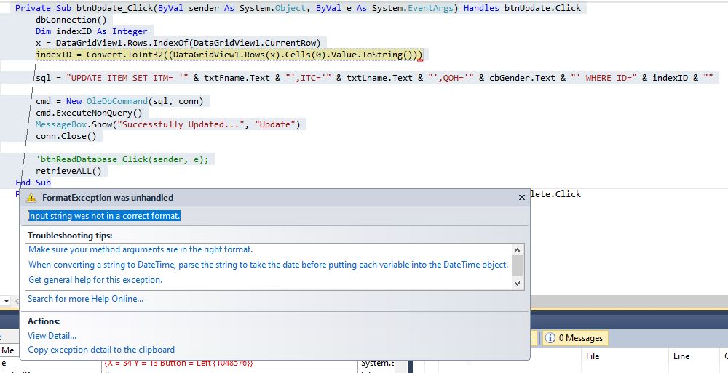Click the 'Dim indexID As Integer' line
This screenshot has height=373, width=728.
(92, 31)
